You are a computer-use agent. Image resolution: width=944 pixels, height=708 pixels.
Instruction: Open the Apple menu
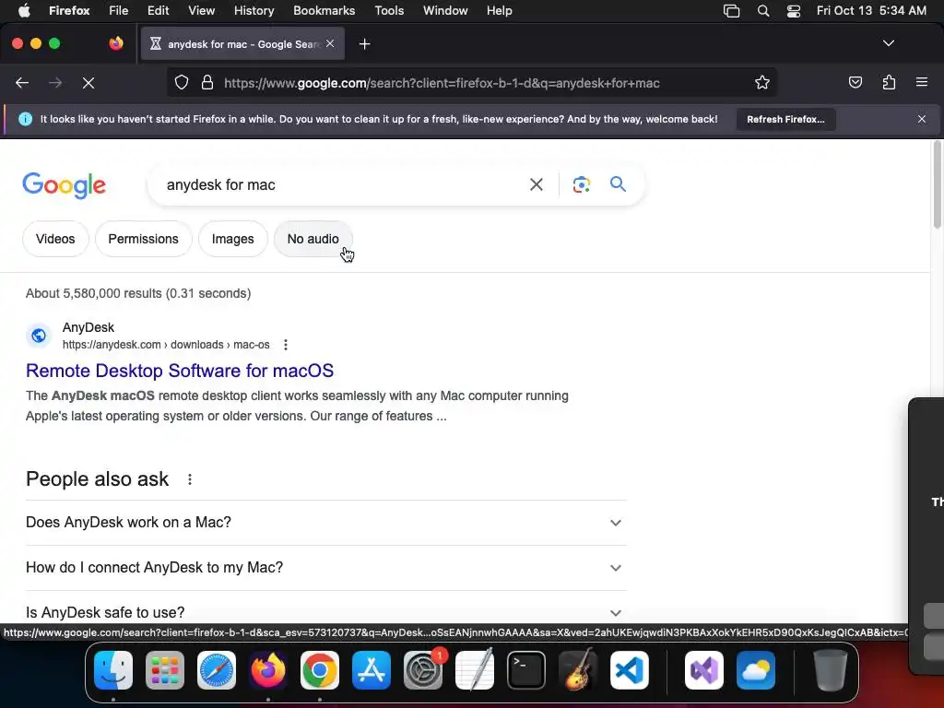click(x=24, y=11)
